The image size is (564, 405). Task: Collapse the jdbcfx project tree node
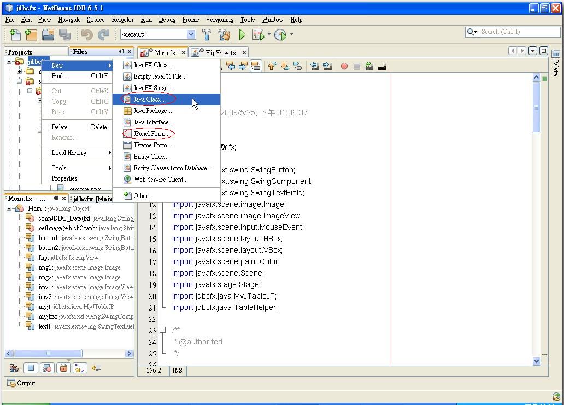9,62
